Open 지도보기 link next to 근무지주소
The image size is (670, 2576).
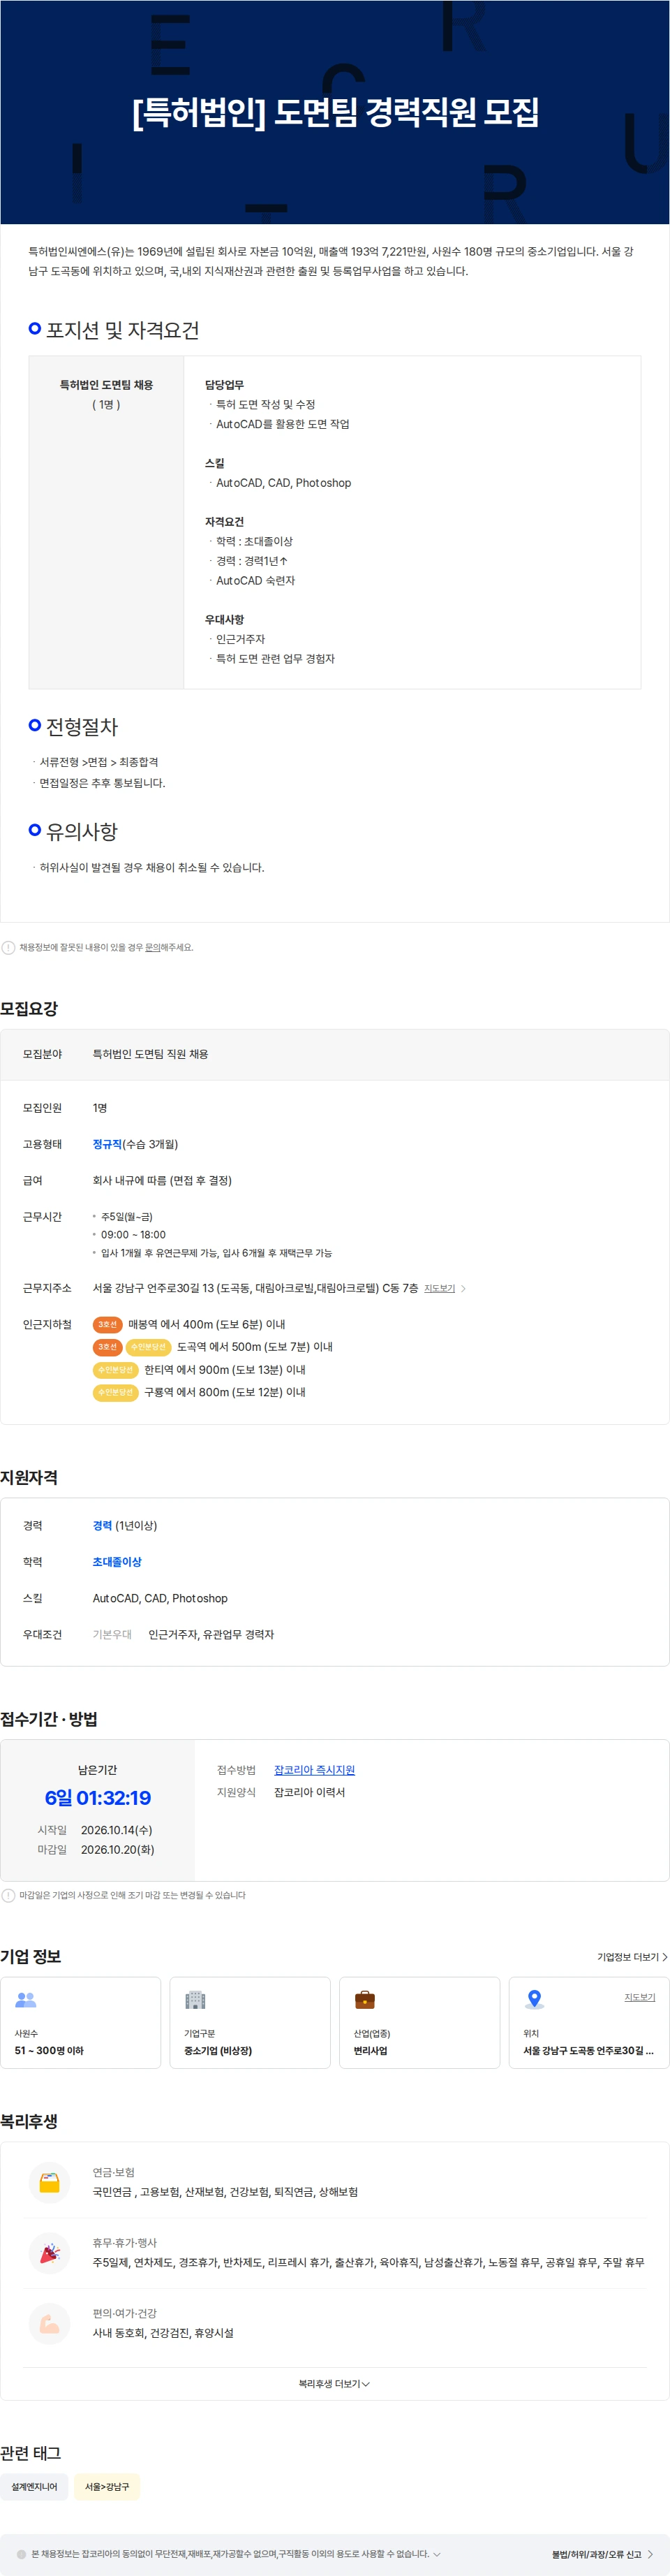pyautogui.click(x=440, y=1288)
